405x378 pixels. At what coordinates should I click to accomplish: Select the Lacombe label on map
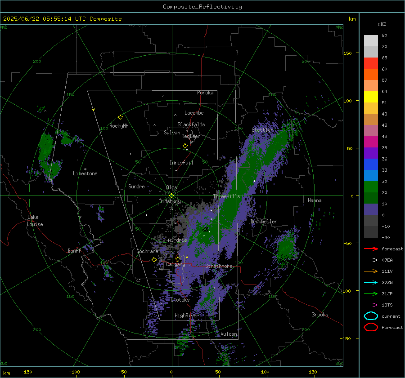click(x=194, y=113)
